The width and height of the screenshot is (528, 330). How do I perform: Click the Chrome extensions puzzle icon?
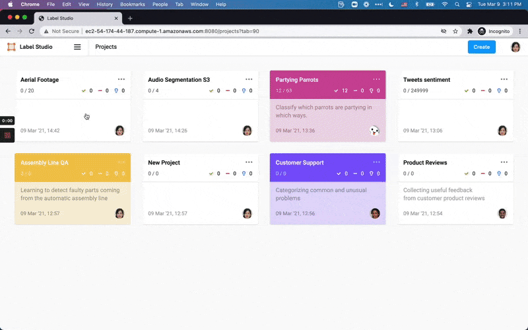470,31
